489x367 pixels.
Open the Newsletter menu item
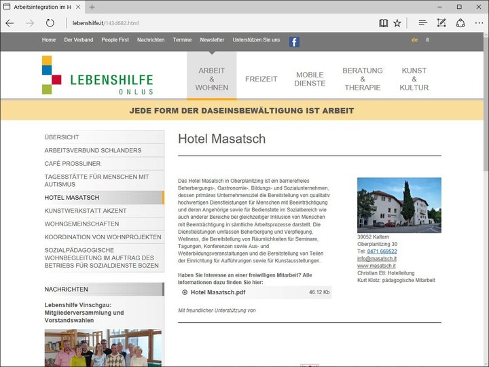(x=212, y=40)
